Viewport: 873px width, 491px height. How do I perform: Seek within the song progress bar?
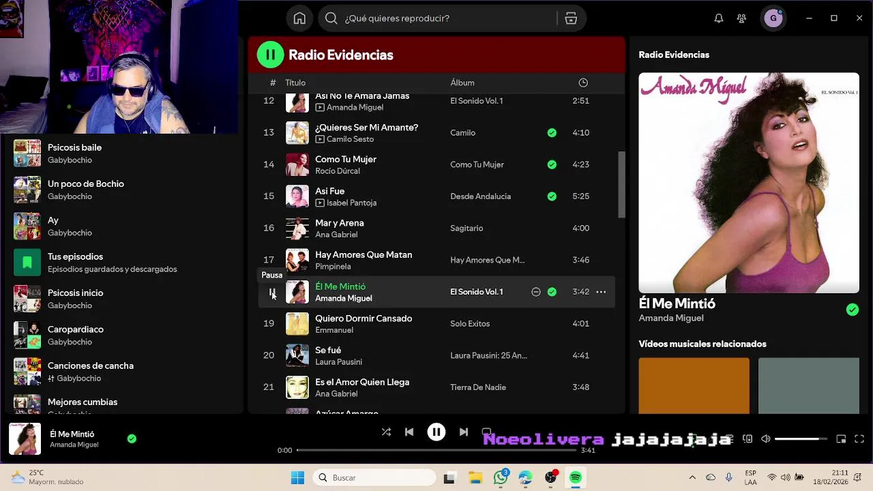pos(436,450)
